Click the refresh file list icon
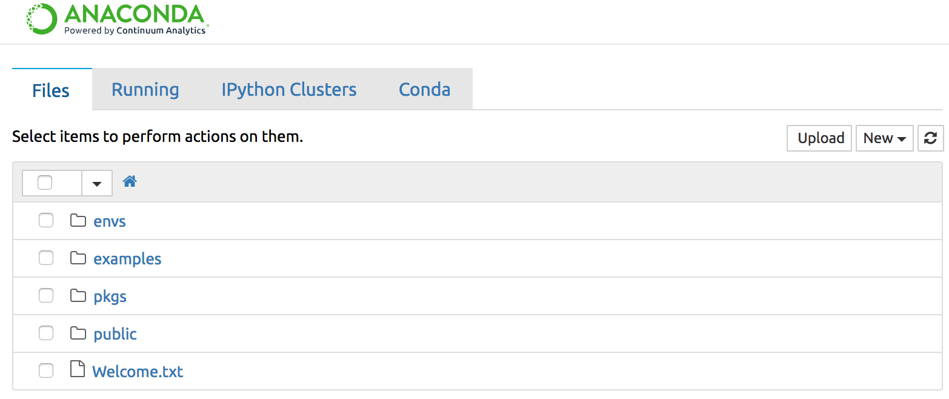This screenshot has height=399, width=949. tap(930, 138)
